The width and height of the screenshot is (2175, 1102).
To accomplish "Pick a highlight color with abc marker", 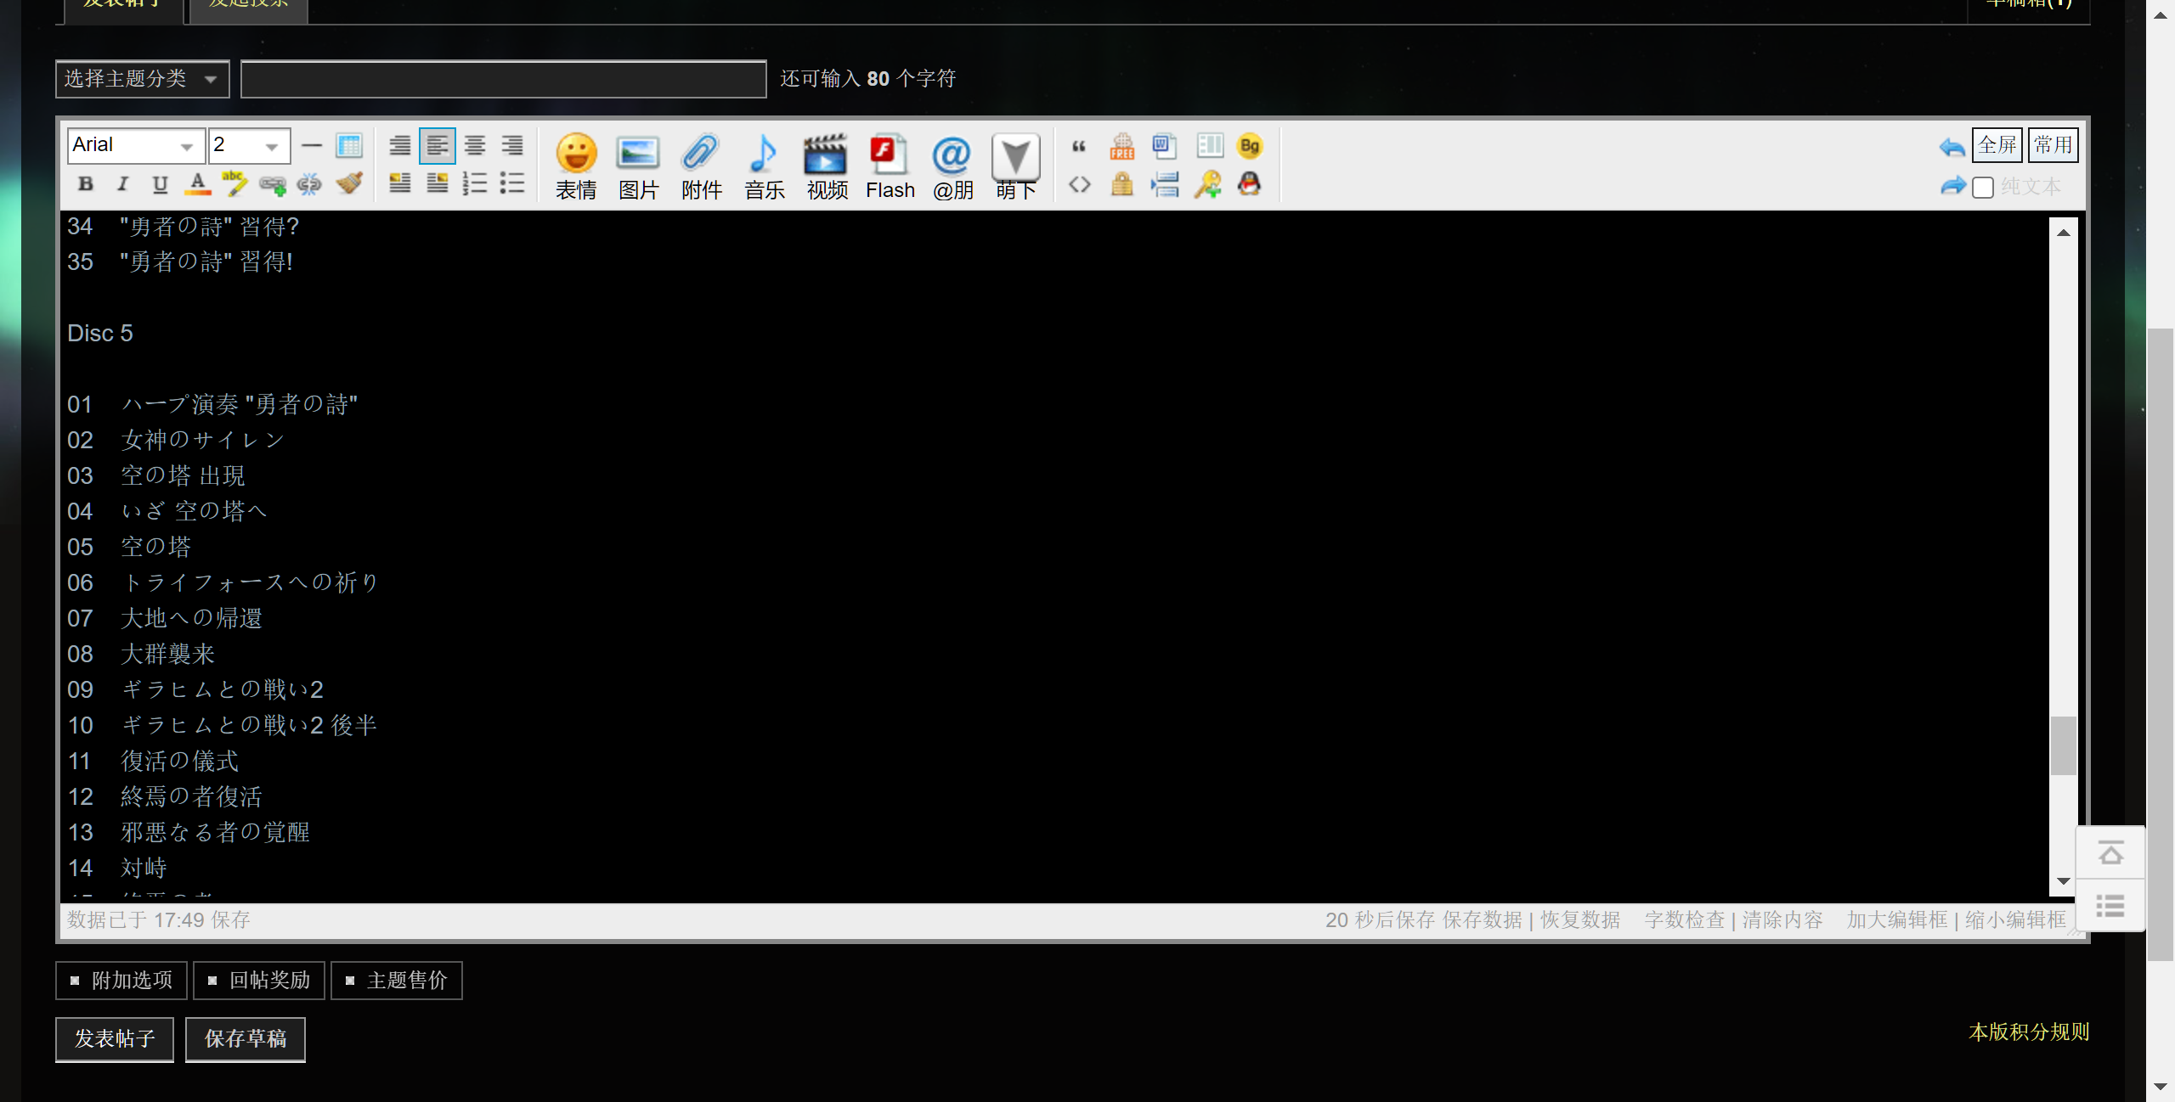I will 234,183.
